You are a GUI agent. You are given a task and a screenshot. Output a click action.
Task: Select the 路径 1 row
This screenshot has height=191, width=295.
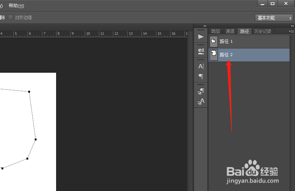tap(249, 41)
